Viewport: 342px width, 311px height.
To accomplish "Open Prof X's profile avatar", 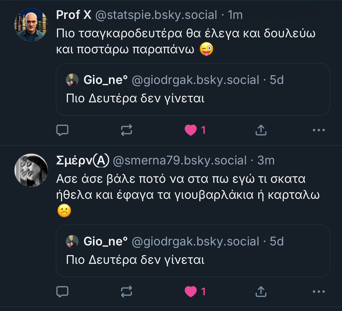I will click(31, 25).
